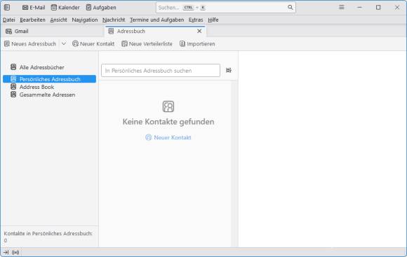Open the Aufgaben space
The width and height of the screenshot is (407, 257).
[101, 8]
